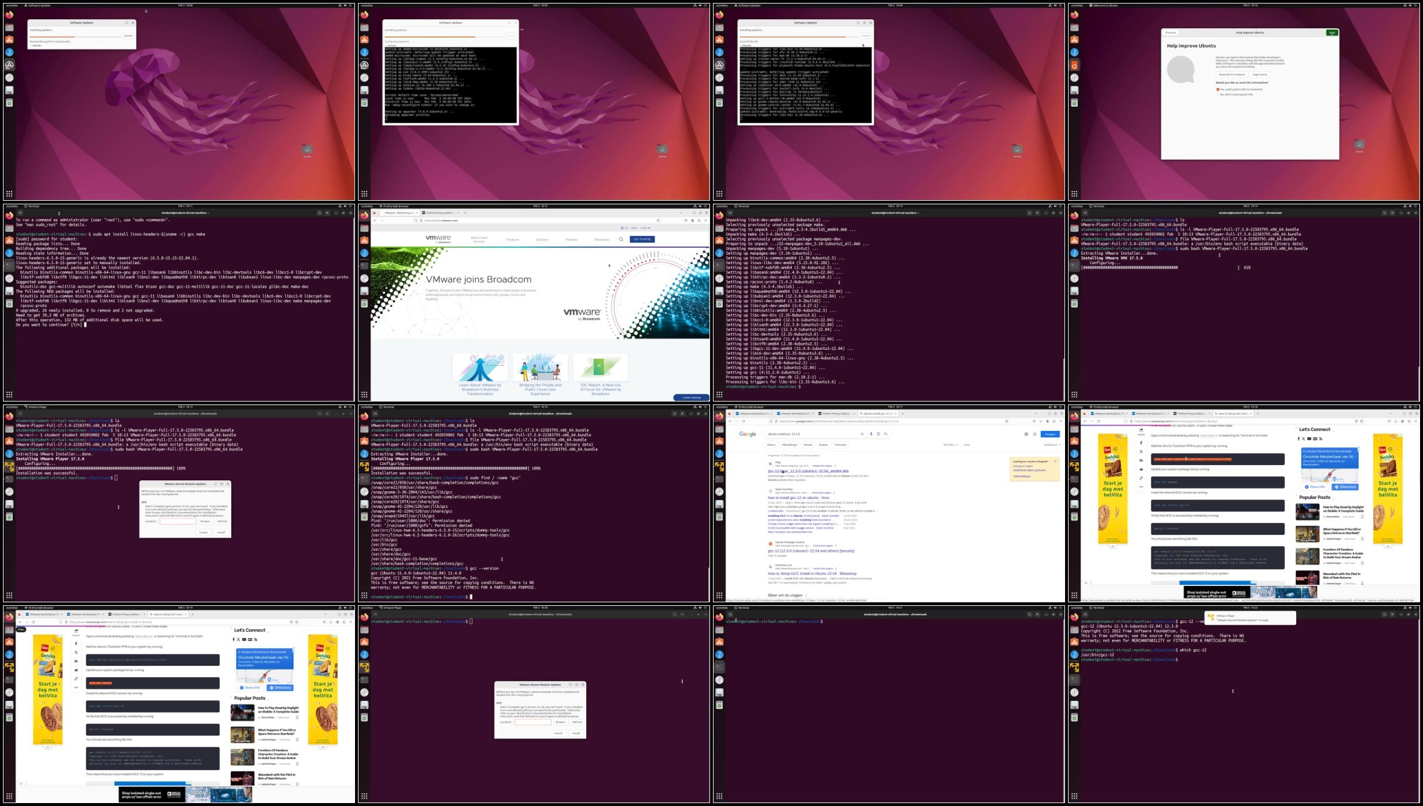Image resolution: width=1423 pixels, height=806 pixels.
Task: Click the Google search query input field
Action: coord(810,434)
